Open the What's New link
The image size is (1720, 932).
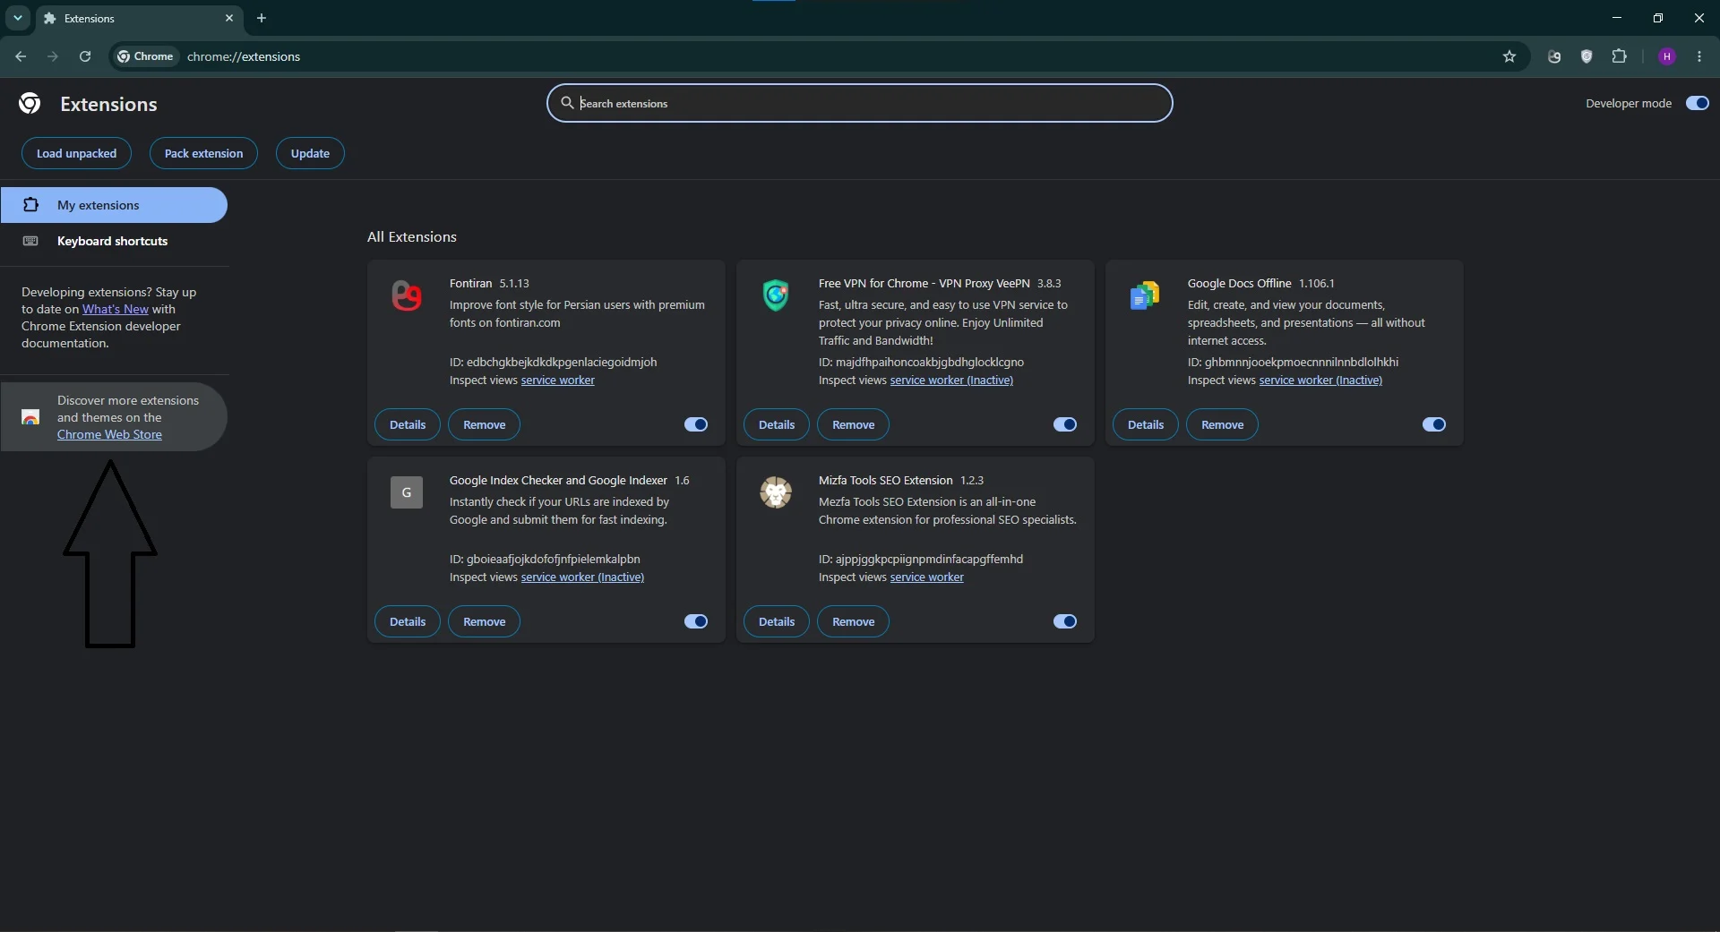(x=116, y=309)
